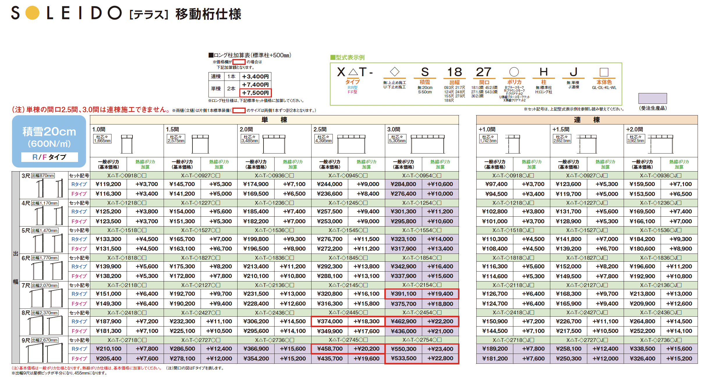Click the 出幅 label under 18
This screenshot has height=378, width=711.
click(x=454, y=82)
